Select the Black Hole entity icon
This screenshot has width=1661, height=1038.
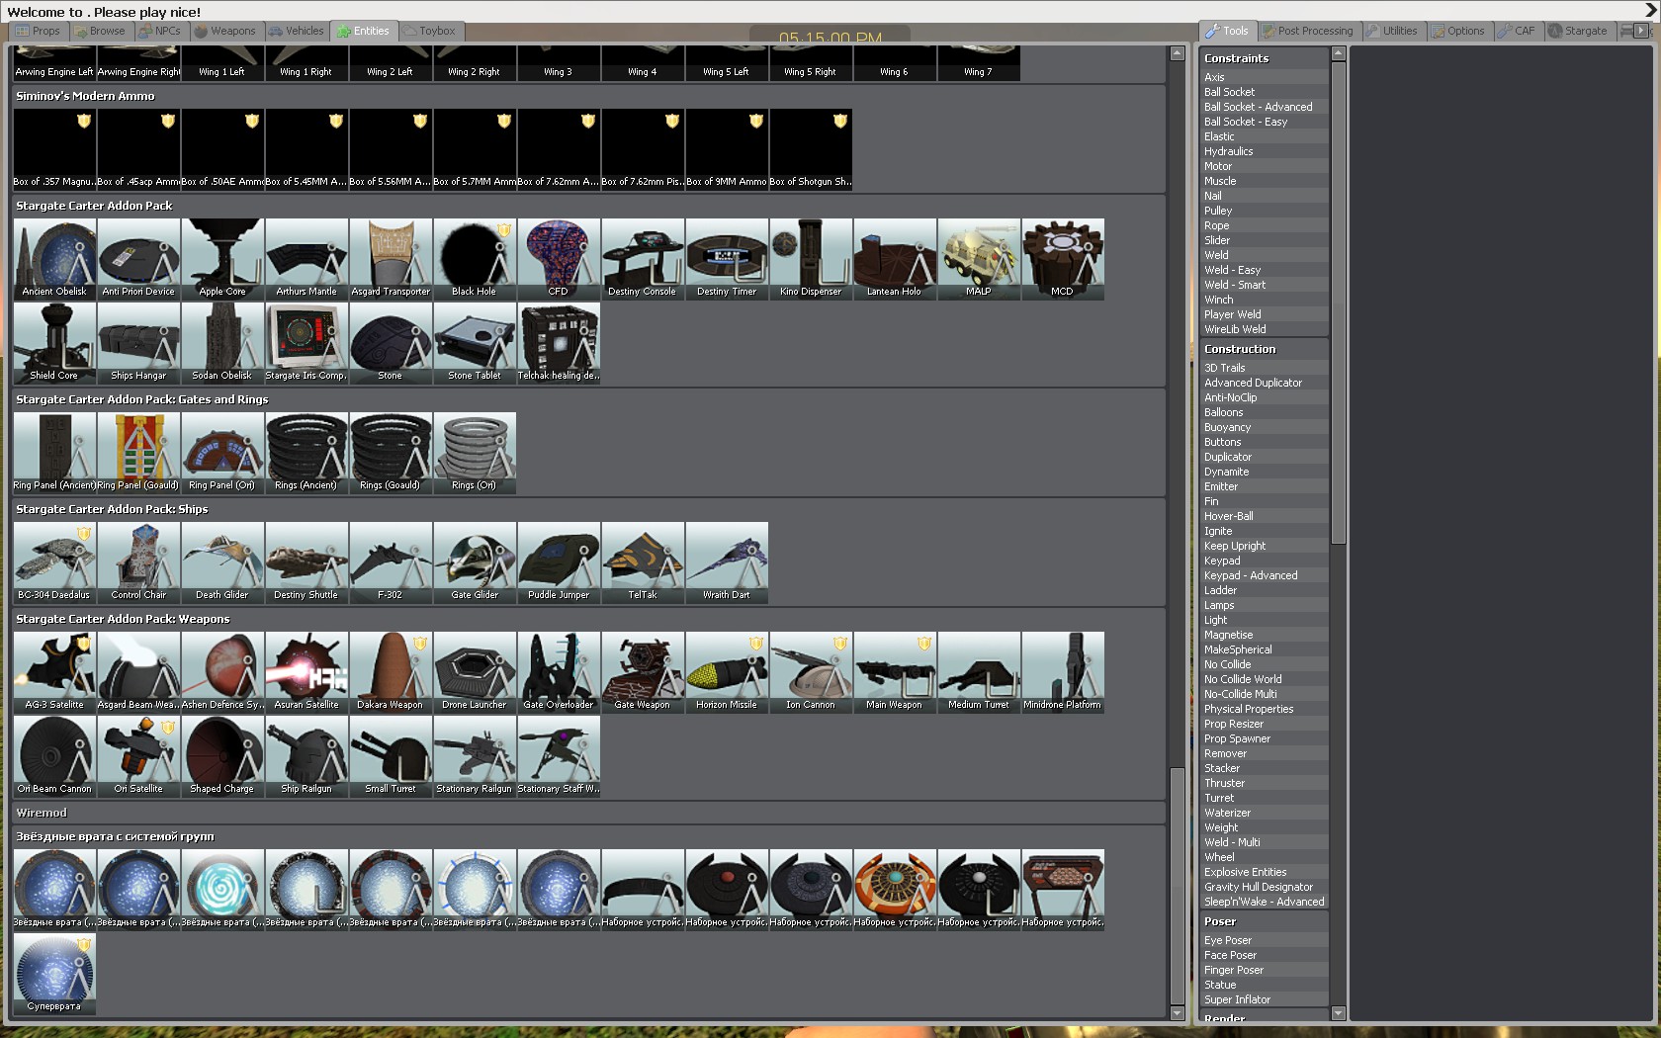[x=475, y=257]
